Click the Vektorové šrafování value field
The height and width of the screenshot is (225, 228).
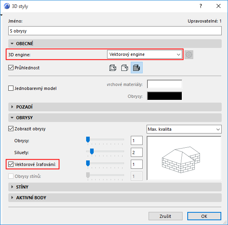pyautogui.click(x=137, y=164)
